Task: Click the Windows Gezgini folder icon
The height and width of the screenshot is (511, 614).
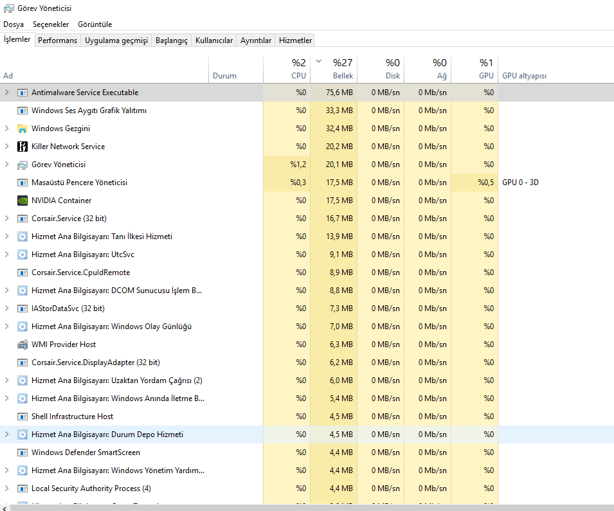Action: [23, 129]
